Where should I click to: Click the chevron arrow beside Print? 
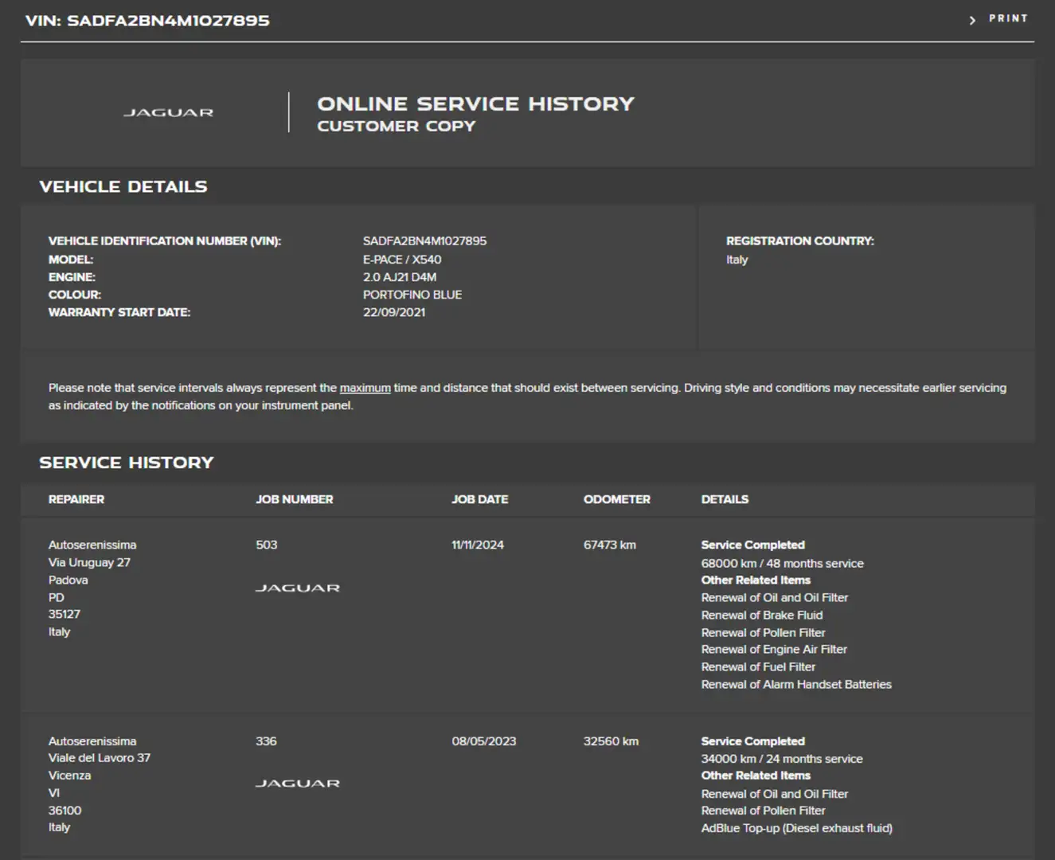(x=972, y=20)
